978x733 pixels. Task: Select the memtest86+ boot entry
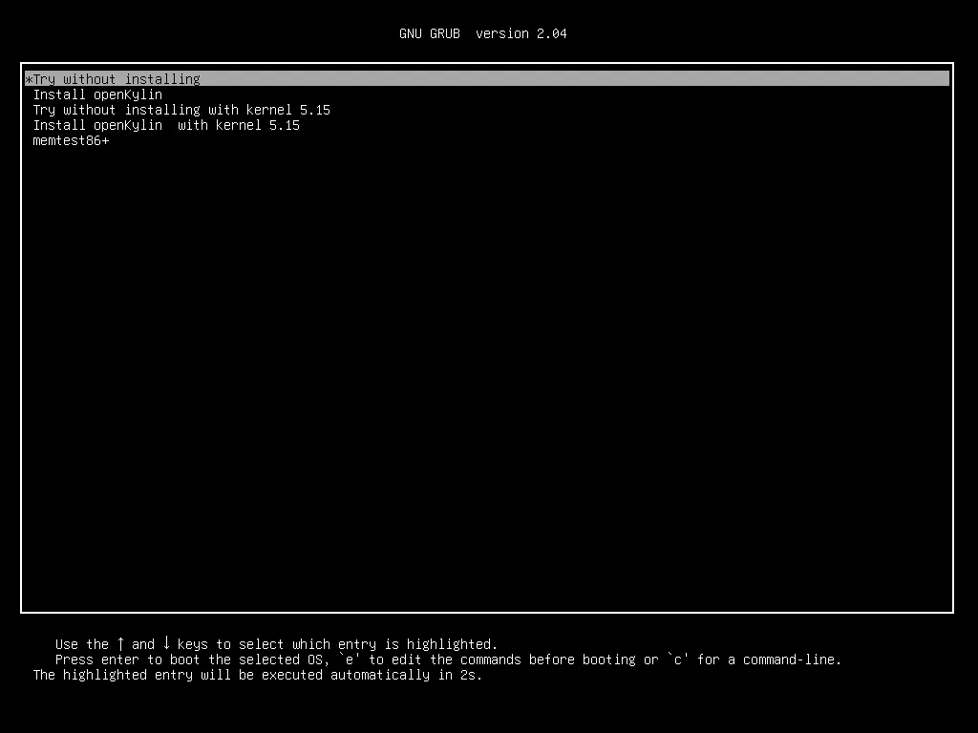(x=71, y=141)
